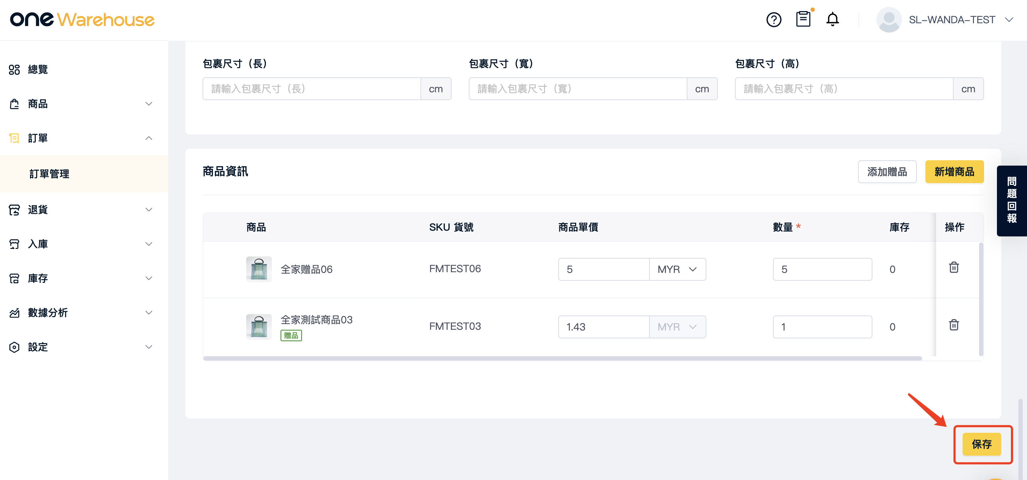This screenshot has height=480, width=1027.
Task: Open the MYR currency dropdown for FMTEST06
Action: click(x=677, y=269)
